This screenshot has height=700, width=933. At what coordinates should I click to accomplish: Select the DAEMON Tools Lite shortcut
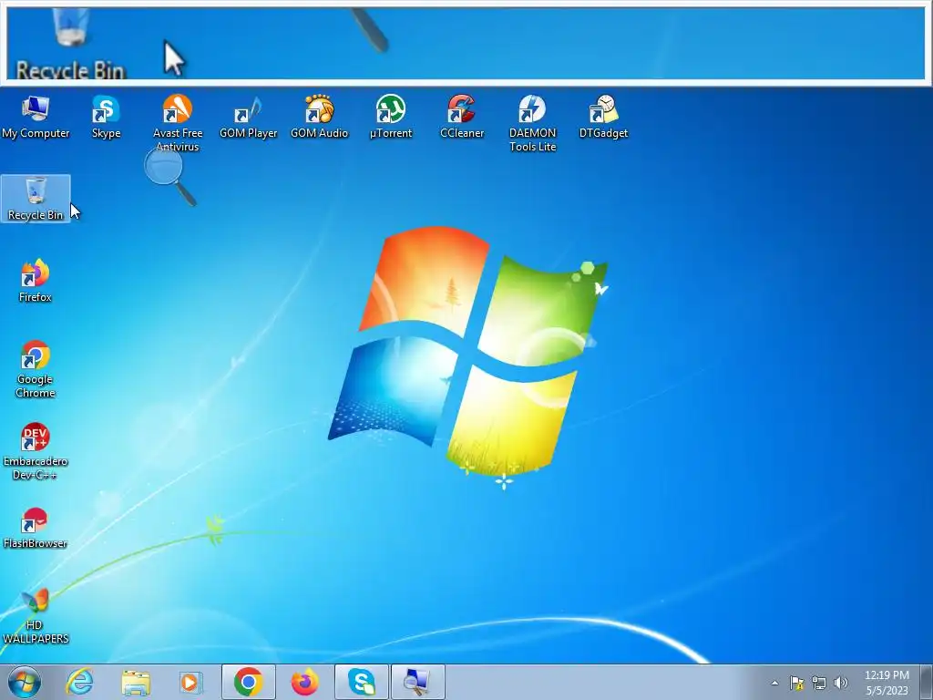point(532,123)
